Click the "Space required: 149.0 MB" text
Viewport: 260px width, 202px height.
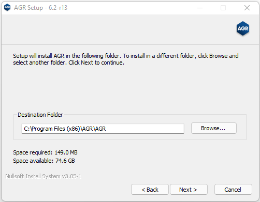[45, 152]
